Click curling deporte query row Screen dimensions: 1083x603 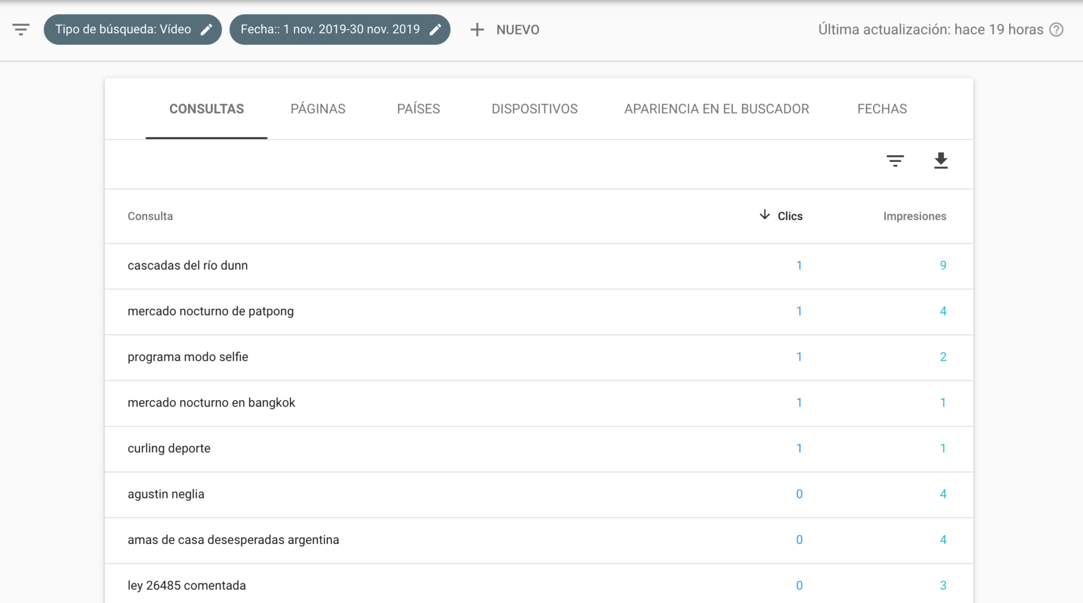(x=540, y=448)
